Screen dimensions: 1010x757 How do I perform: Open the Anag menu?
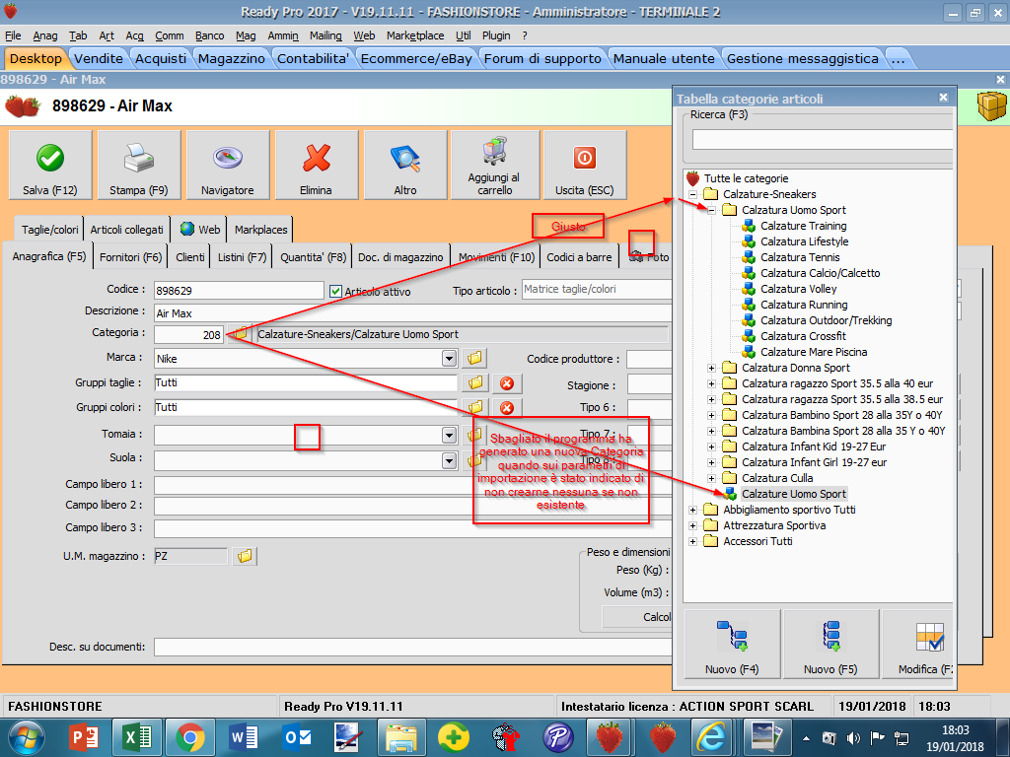point(45,35)
